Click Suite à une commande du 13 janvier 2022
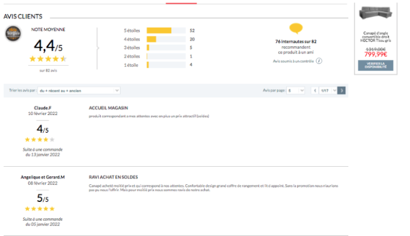Screen dimensions: 410x236 point(42,152)
